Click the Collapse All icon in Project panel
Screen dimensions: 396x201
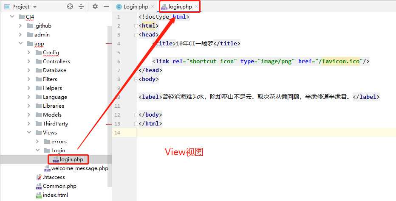tap(81, 6)
